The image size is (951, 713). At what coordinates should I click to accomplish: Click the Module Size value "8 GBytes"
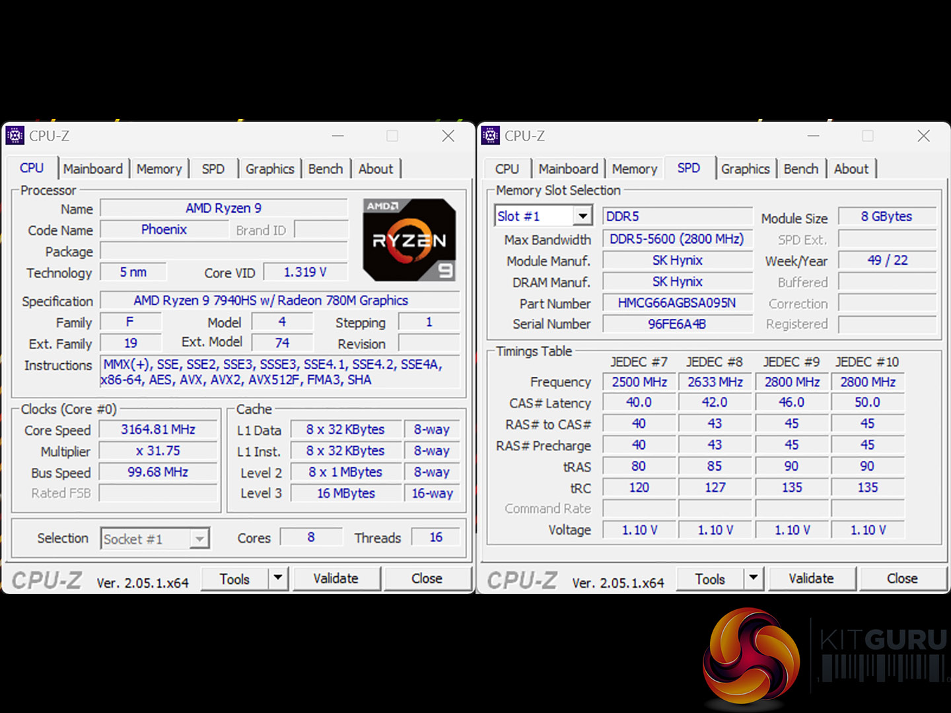coord(887,217)
